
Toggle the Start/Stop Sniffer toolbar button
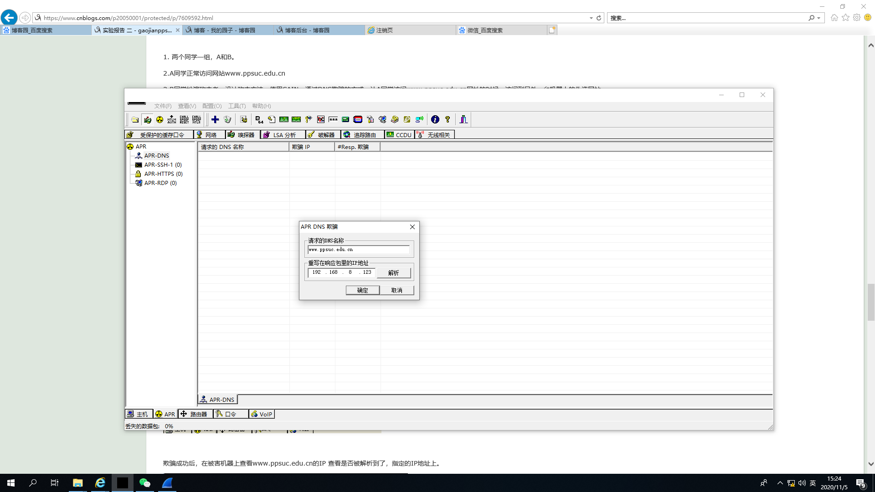(x=147, y=119)
